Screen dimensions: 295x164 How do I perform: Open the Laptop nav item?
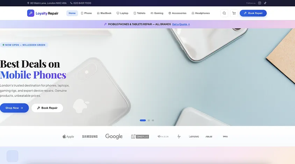(x=122, y=13)
